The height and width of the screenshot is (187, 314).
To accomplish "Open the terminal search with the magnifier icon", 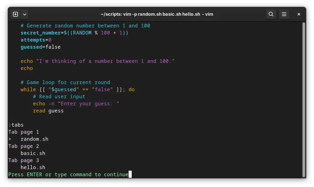I will [x=271, y=14].
